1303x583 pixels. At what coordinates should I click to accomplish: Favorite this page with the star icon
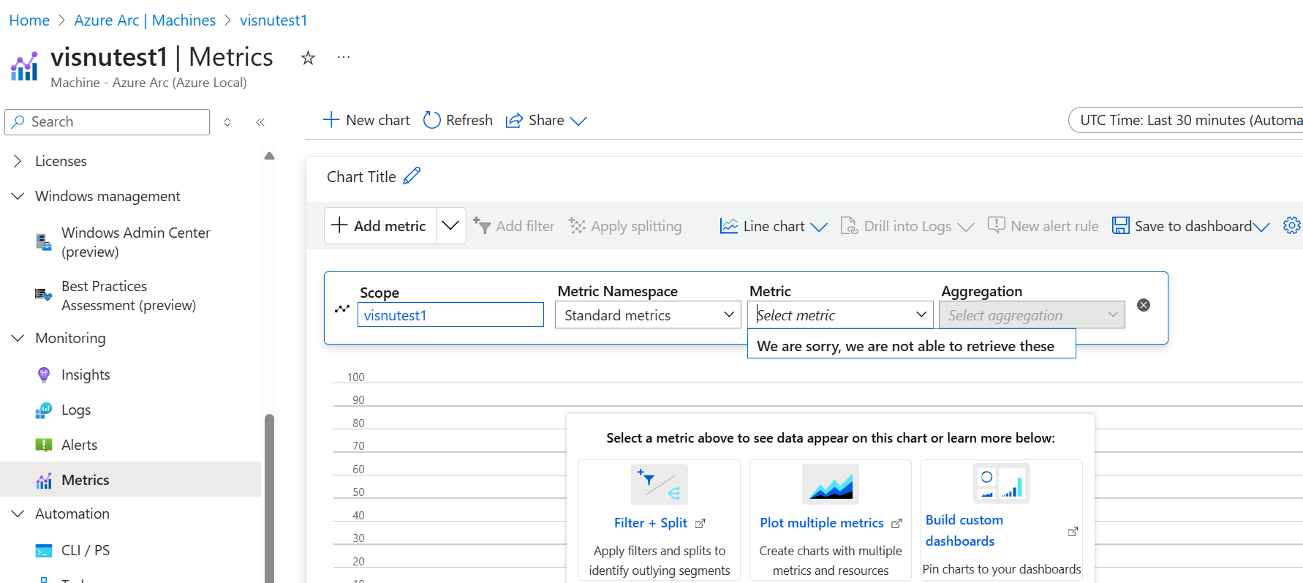(308, 58)
